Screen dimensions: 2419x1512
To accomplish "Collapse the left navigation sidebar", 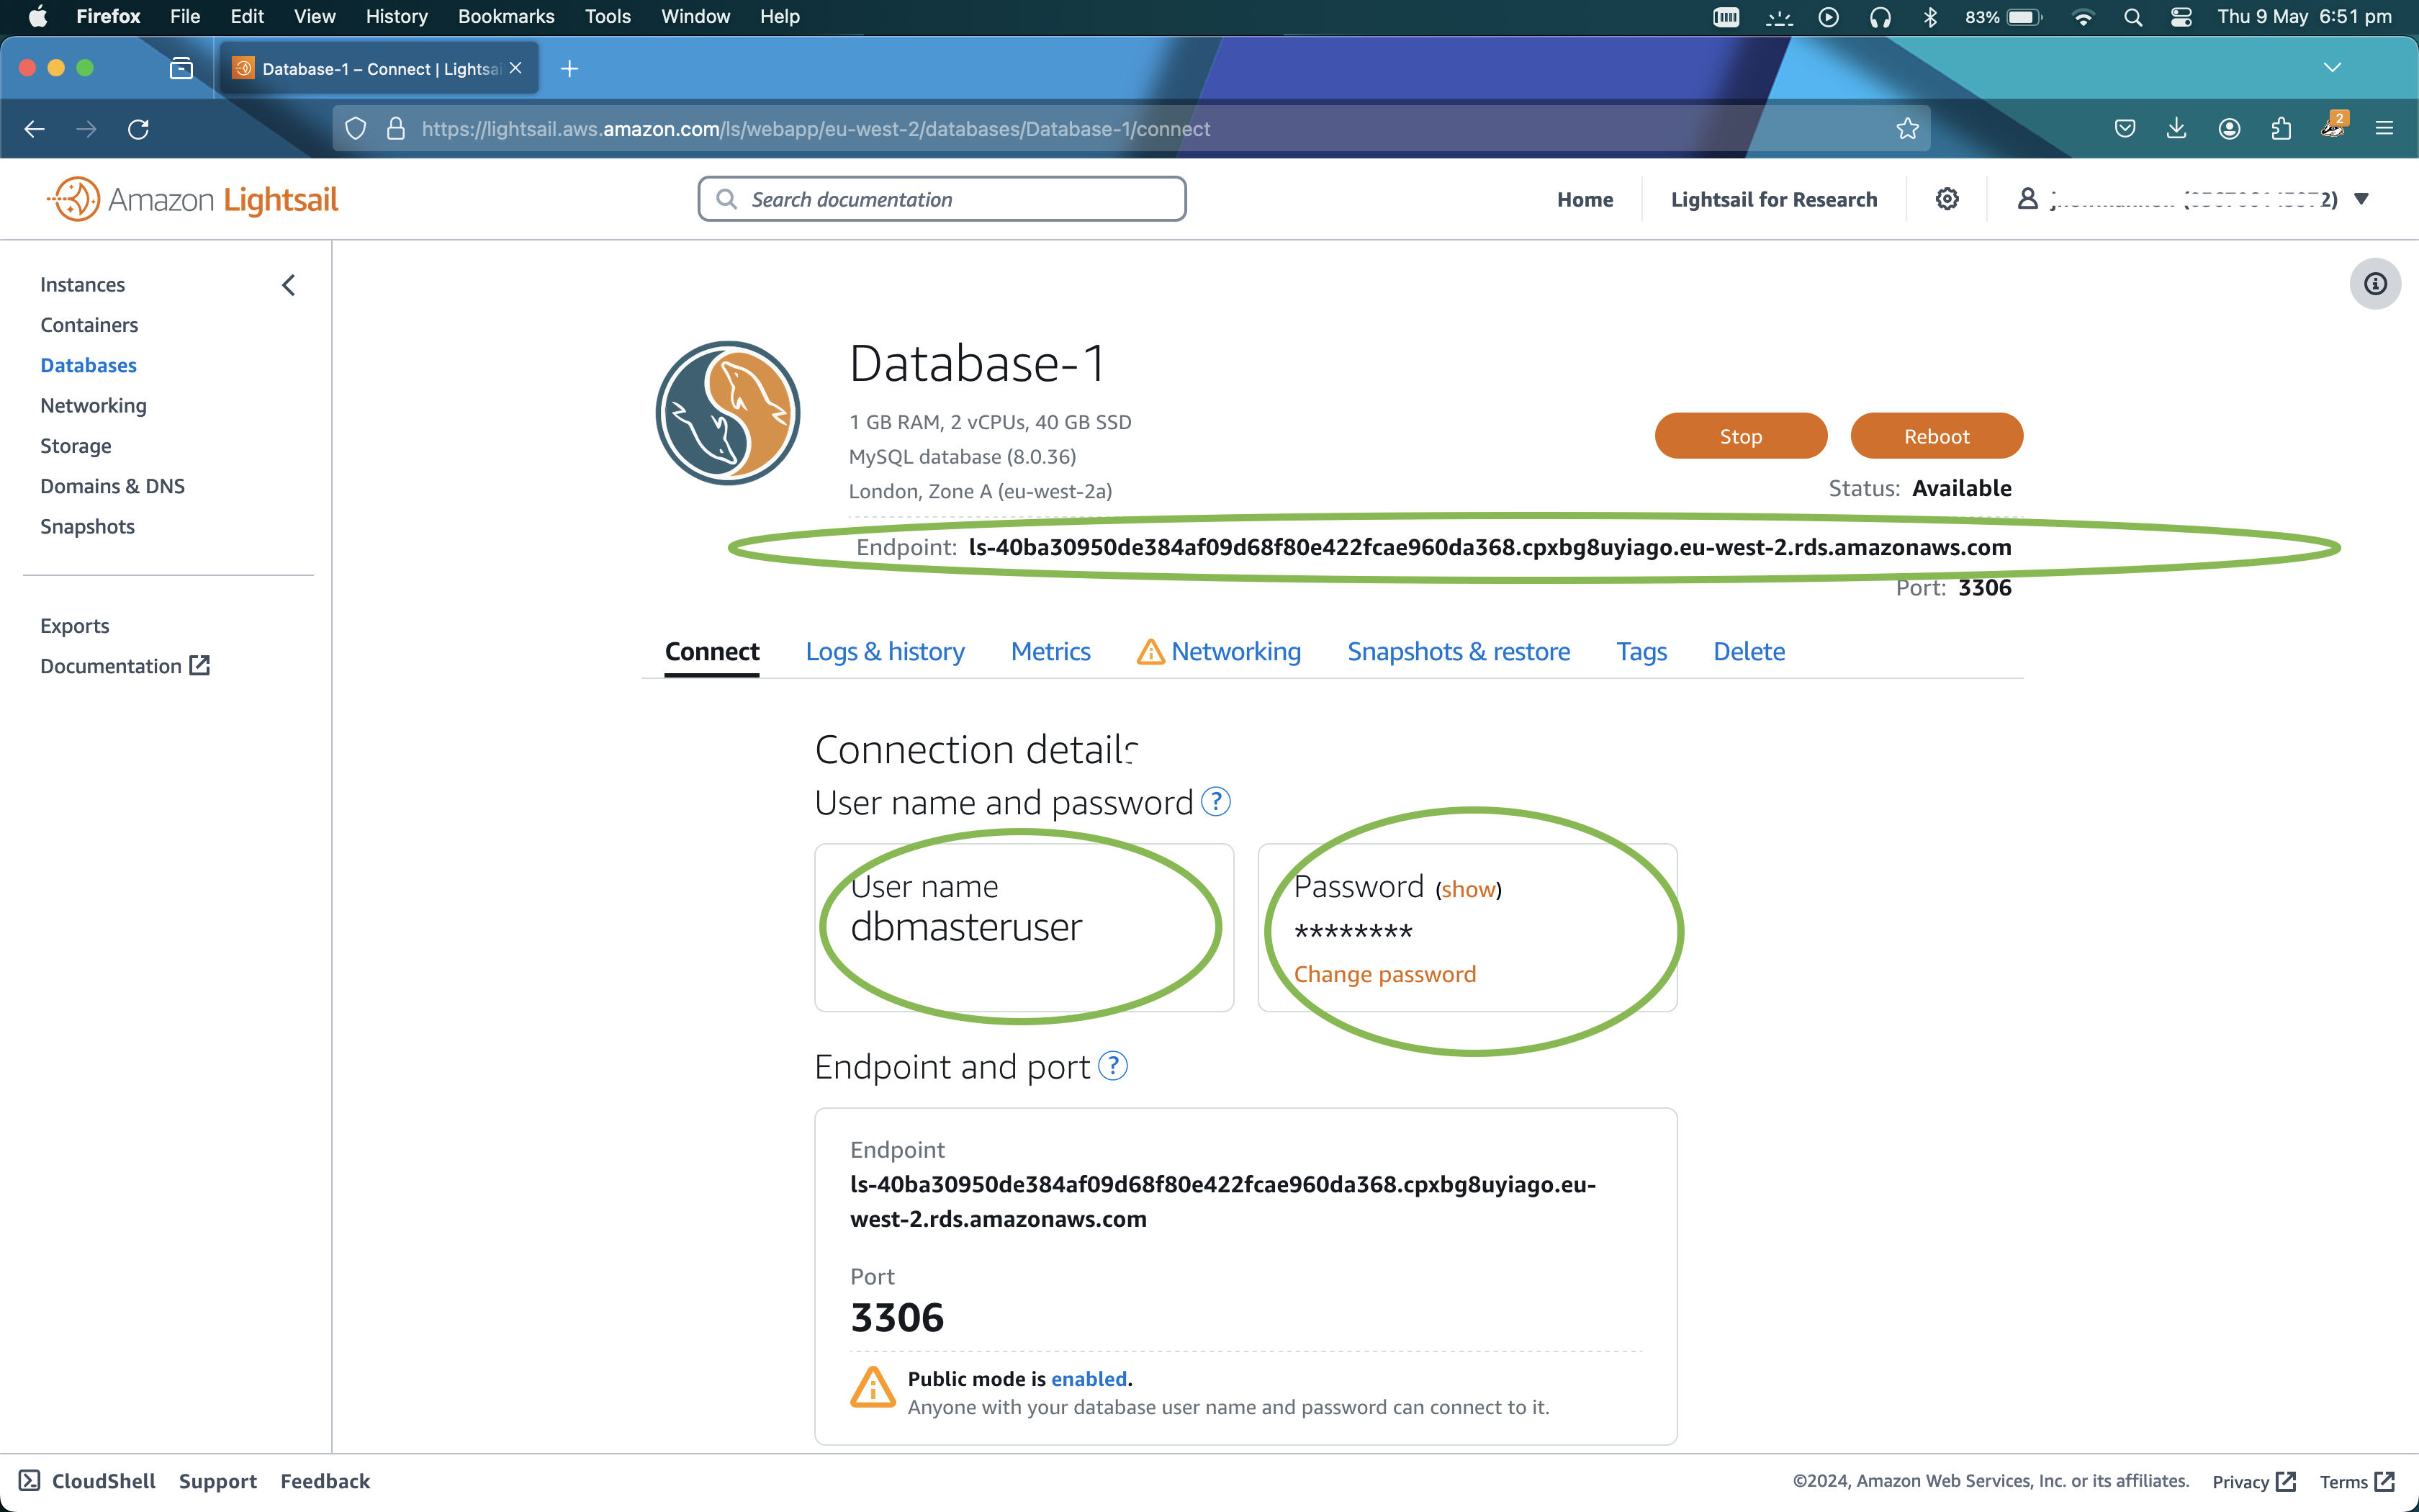I will click(x=289, y=285).
